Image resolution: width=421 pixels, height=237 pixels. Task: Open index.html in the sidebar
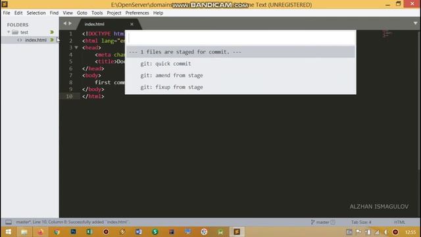[x=36, y=40]
